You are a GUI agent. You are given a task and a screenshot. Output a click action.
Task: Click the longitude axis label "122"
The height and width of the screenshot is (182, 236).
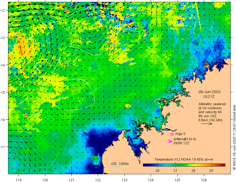click(98, 180)
